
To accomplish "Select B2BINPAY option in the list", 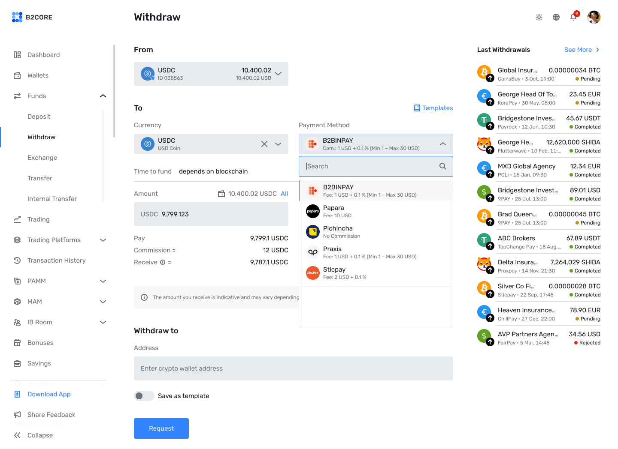I will 376,191.
